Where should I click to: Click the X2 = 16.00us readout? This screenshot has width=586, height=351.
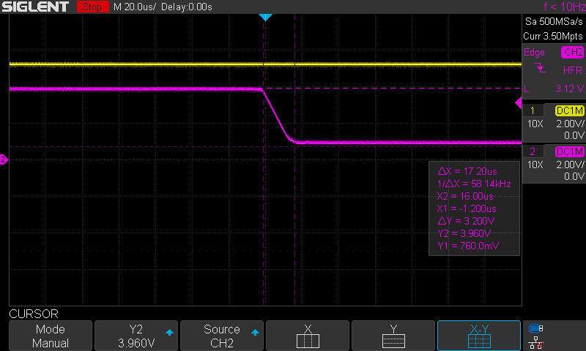tap(465, 196)
